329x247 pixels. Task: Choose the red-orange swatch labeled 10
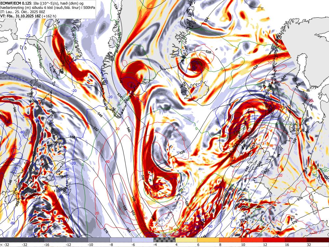click(252, 240)
